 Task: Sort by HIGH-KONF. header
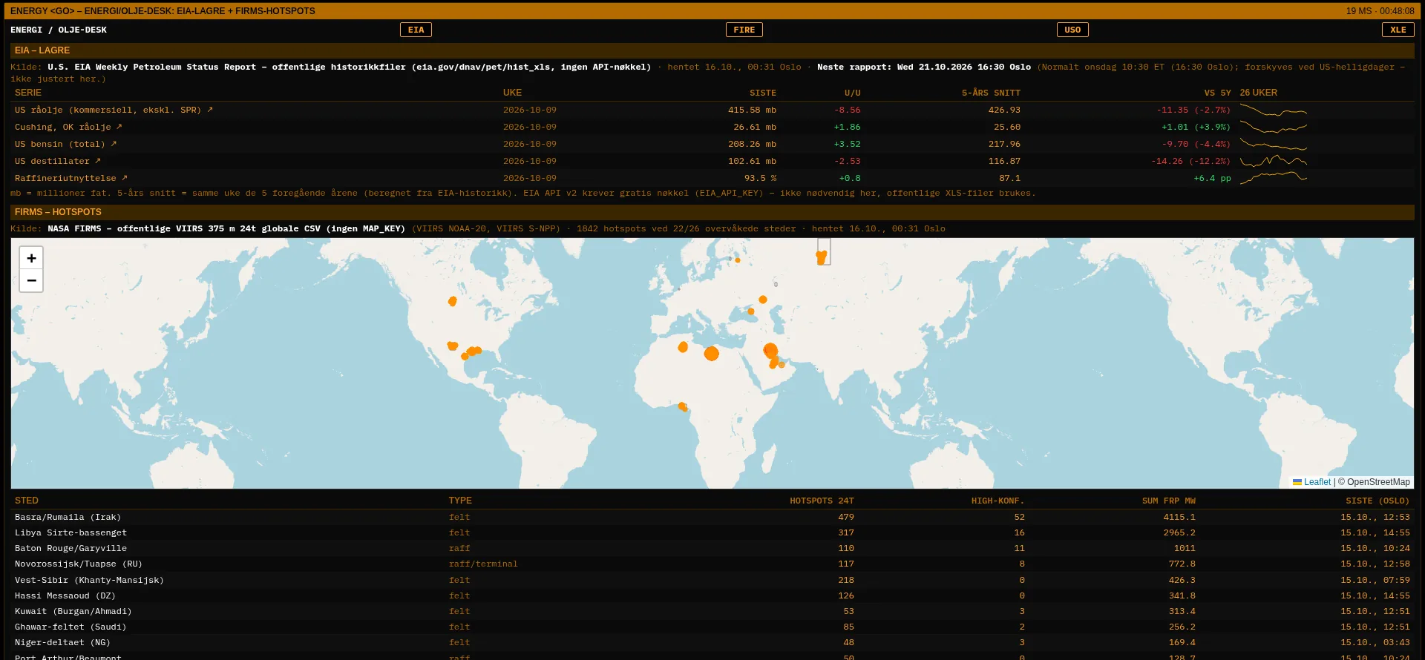pos(997,501)
